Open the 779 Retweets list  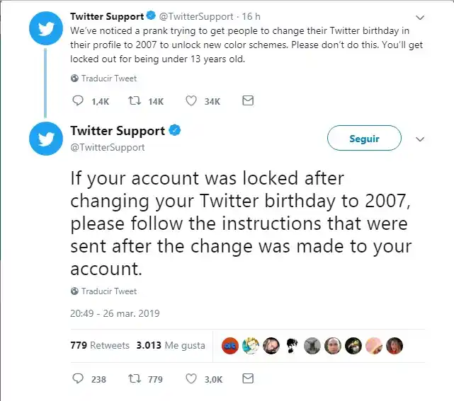coord(100,345)
